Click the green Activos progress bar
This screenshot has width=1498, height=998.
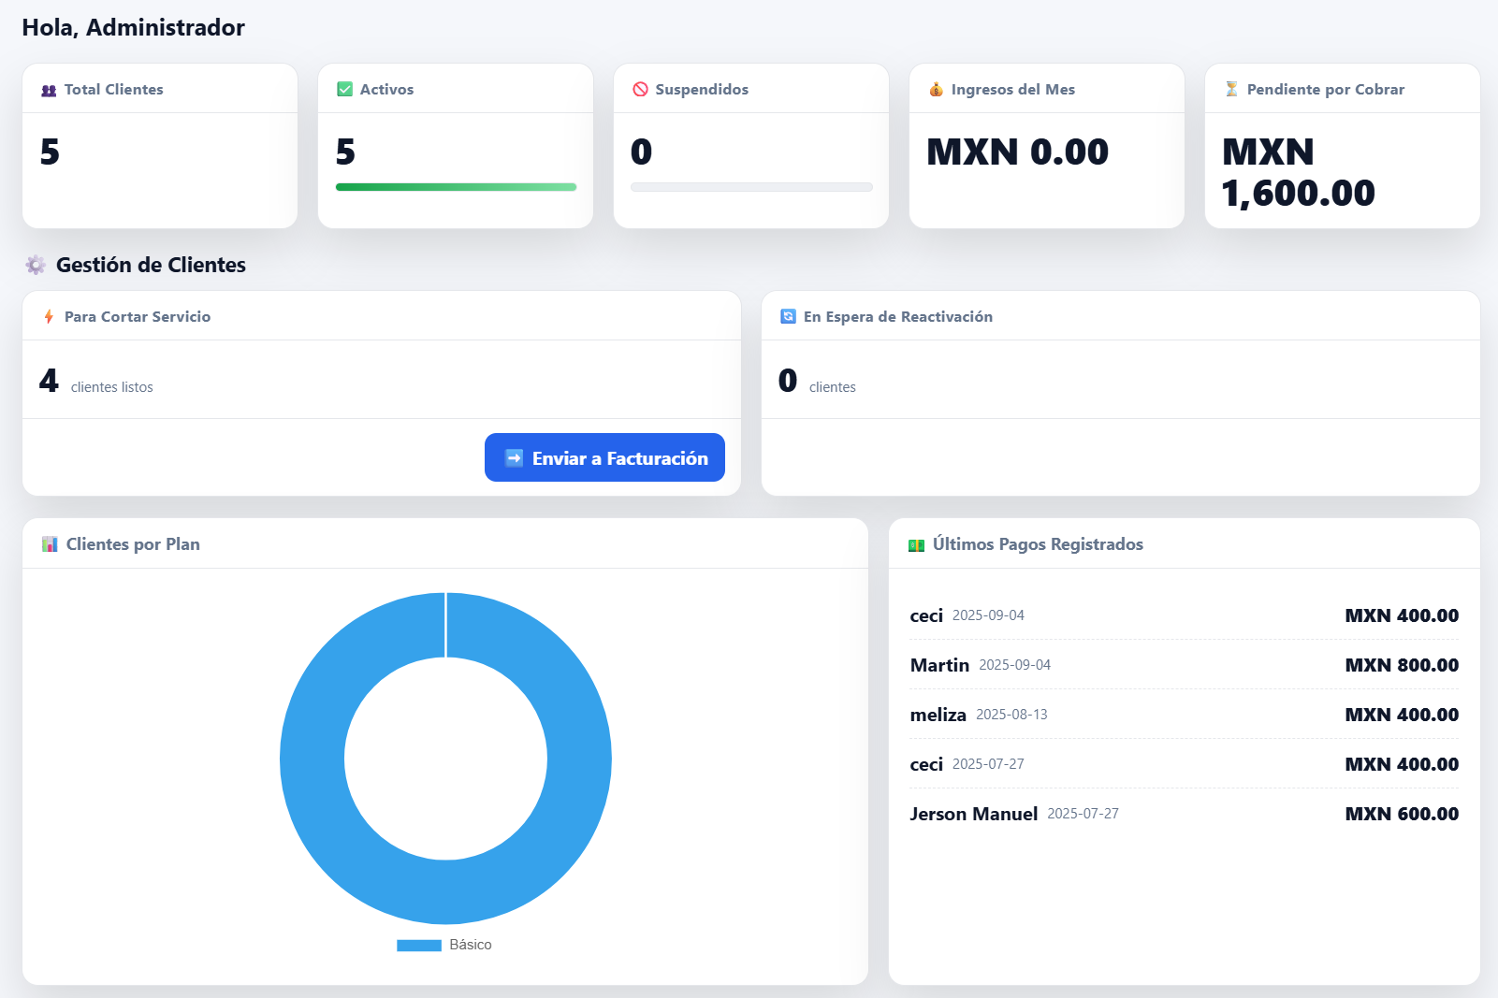(x=456, y=187)
